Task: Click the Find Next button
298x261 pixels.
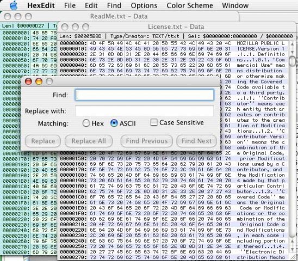Action: (x=196, y=141)
